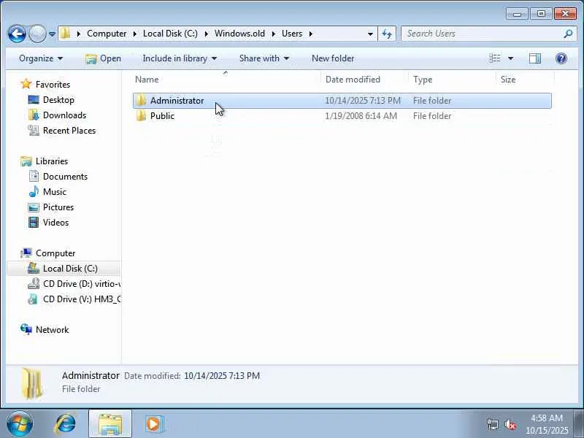Open Help with the question mark icon
The image size is (584, 438).
[x=561, y=58]
